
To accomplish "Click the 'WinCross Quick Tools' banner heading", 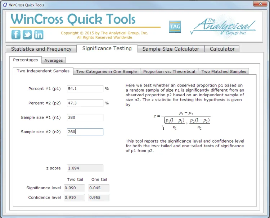I will [x=73, y=19].
